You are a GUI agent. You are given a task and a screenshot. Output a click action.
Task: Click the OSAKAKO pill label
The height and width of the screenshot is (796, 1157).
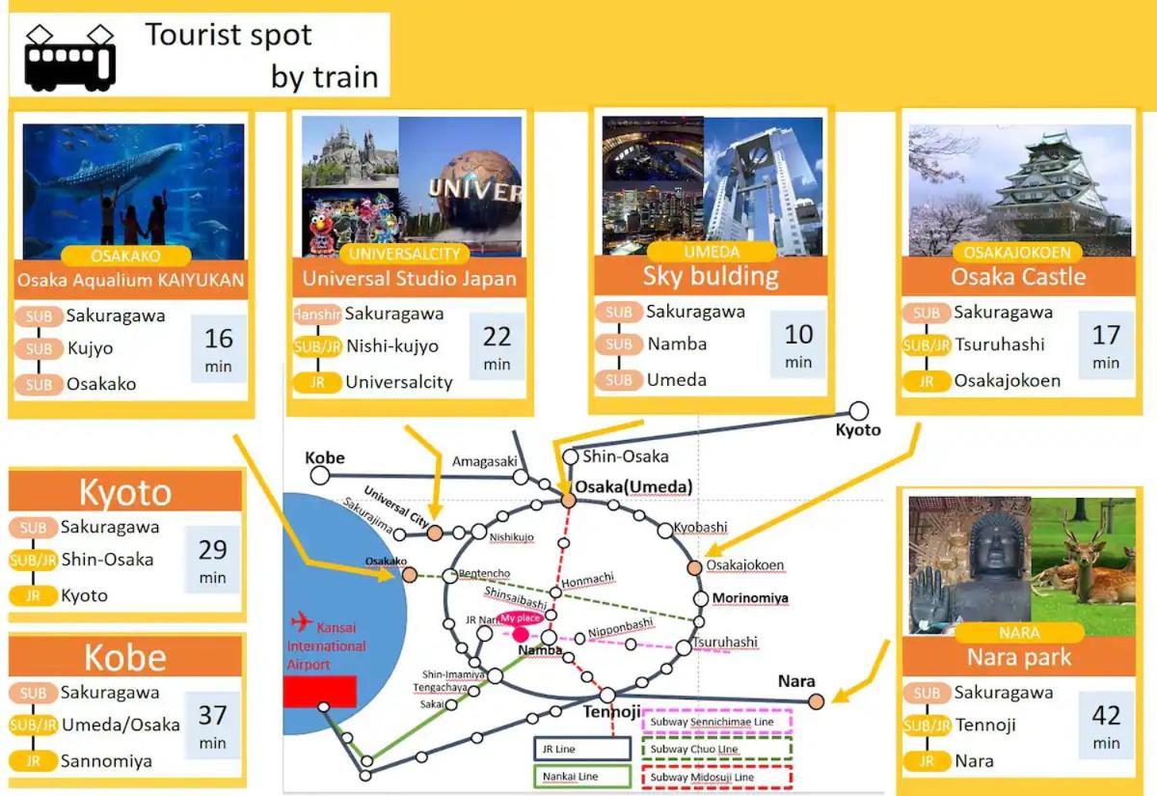(x=126, y=257)
